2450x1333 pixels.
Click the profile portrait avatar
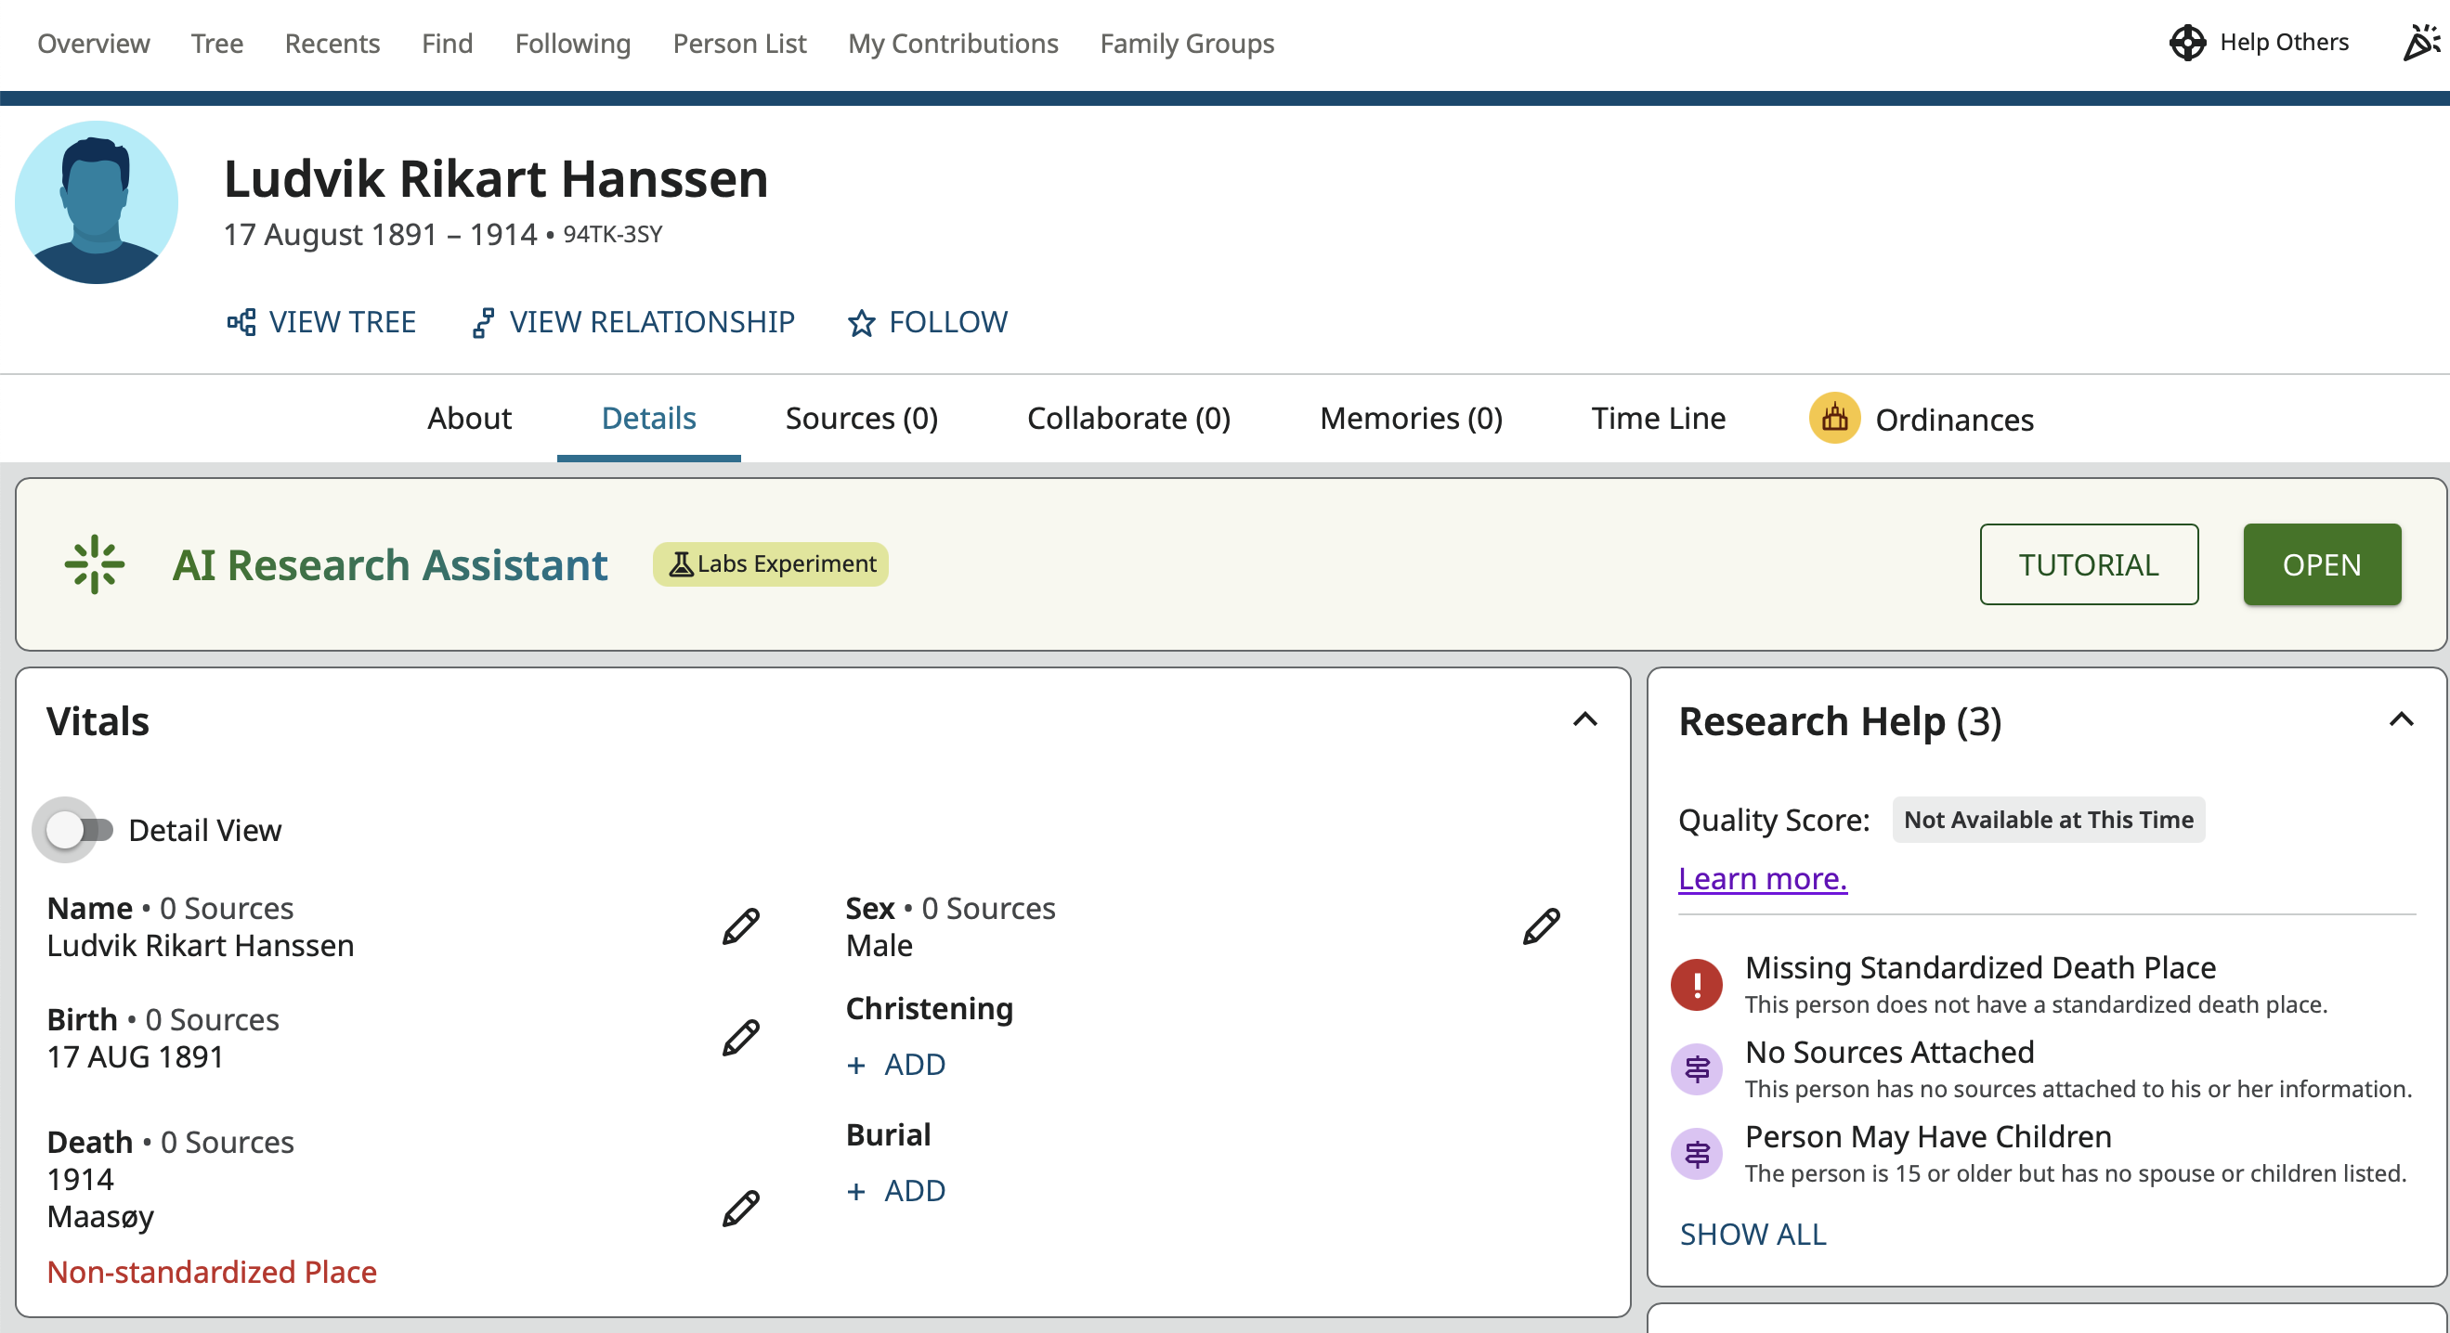click(x=96, y=202)
